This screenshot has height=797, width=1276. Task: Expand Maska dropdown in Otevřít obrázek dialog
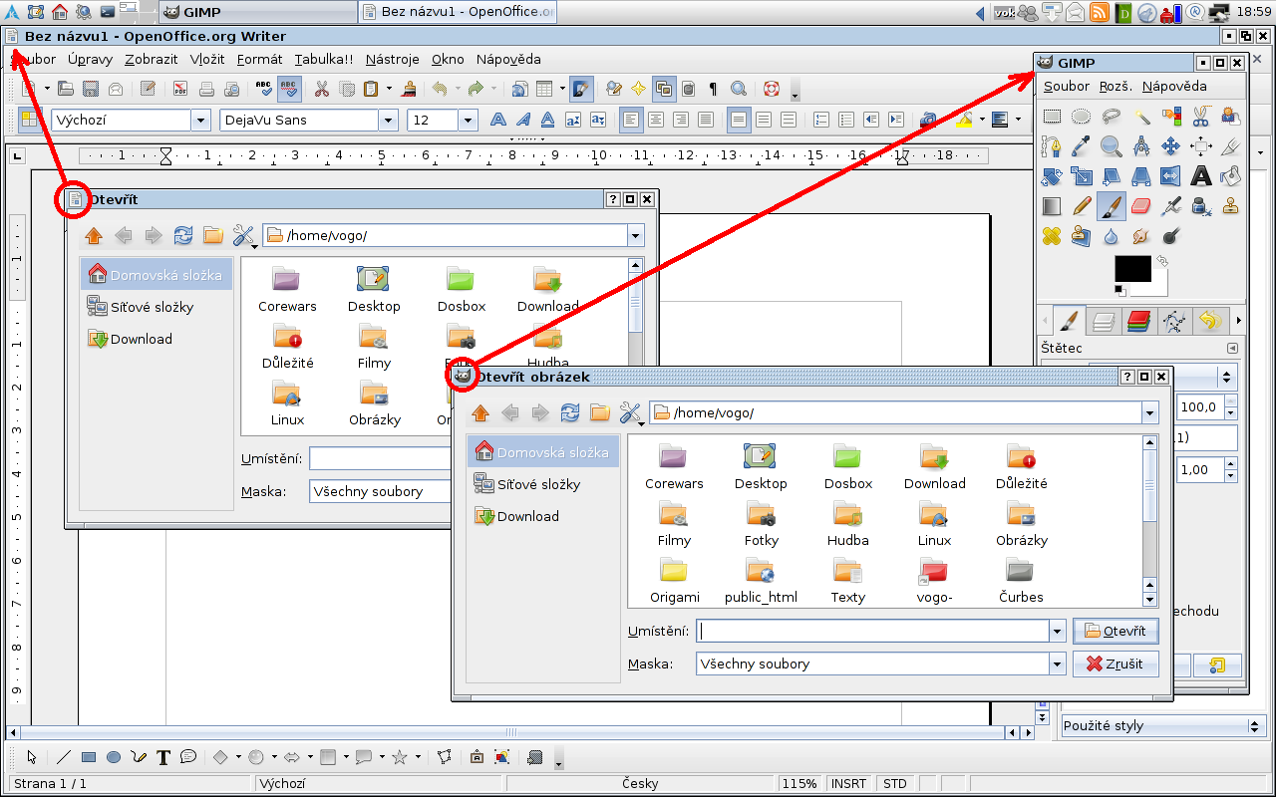click(x=1057, y=664)
